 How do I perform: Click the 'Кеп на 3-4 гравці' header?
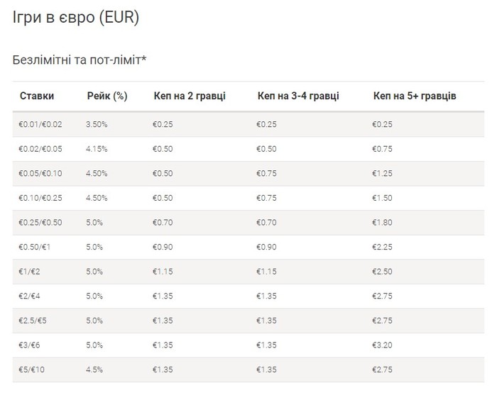point(298,96)
